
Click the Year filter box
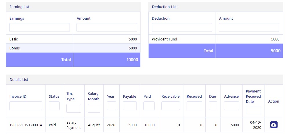tap(112, 106)
